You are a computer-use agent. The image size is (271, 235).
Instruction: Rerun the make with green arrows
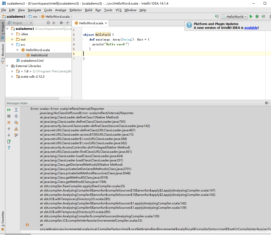[x=9, y=110]
